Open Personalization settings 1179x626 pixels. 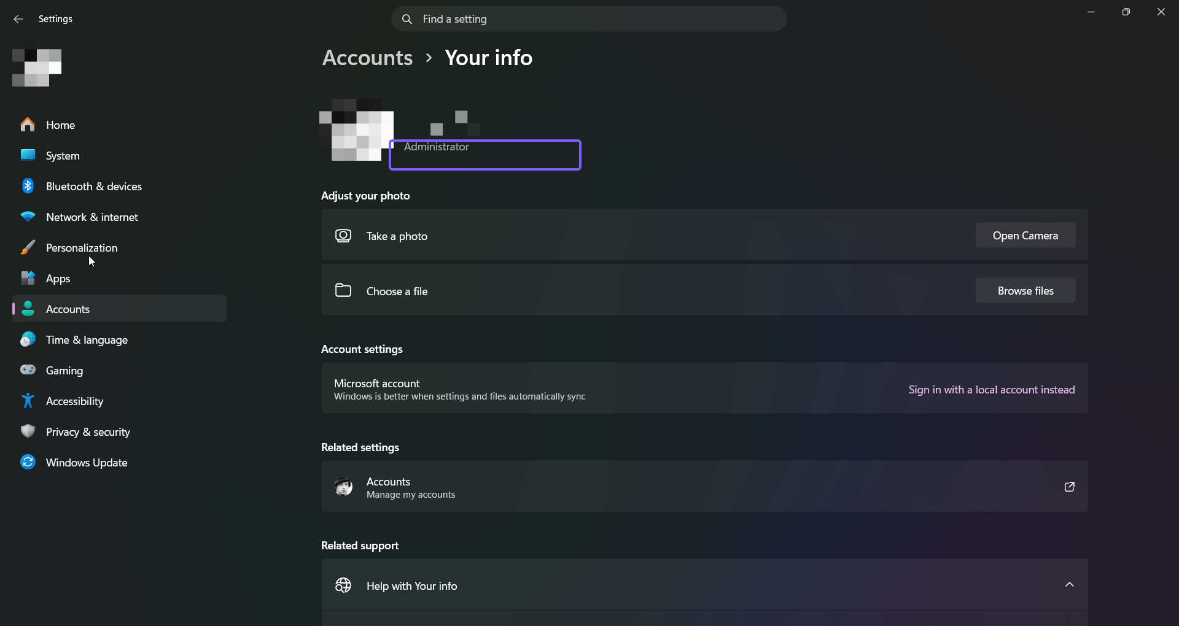tap(119, 247)
